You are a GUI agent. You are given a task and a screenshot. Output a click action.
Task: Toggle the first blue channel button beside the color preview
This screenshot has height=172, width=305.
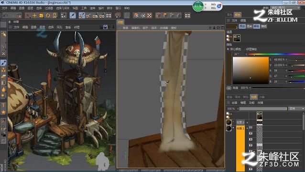(242, 26)
